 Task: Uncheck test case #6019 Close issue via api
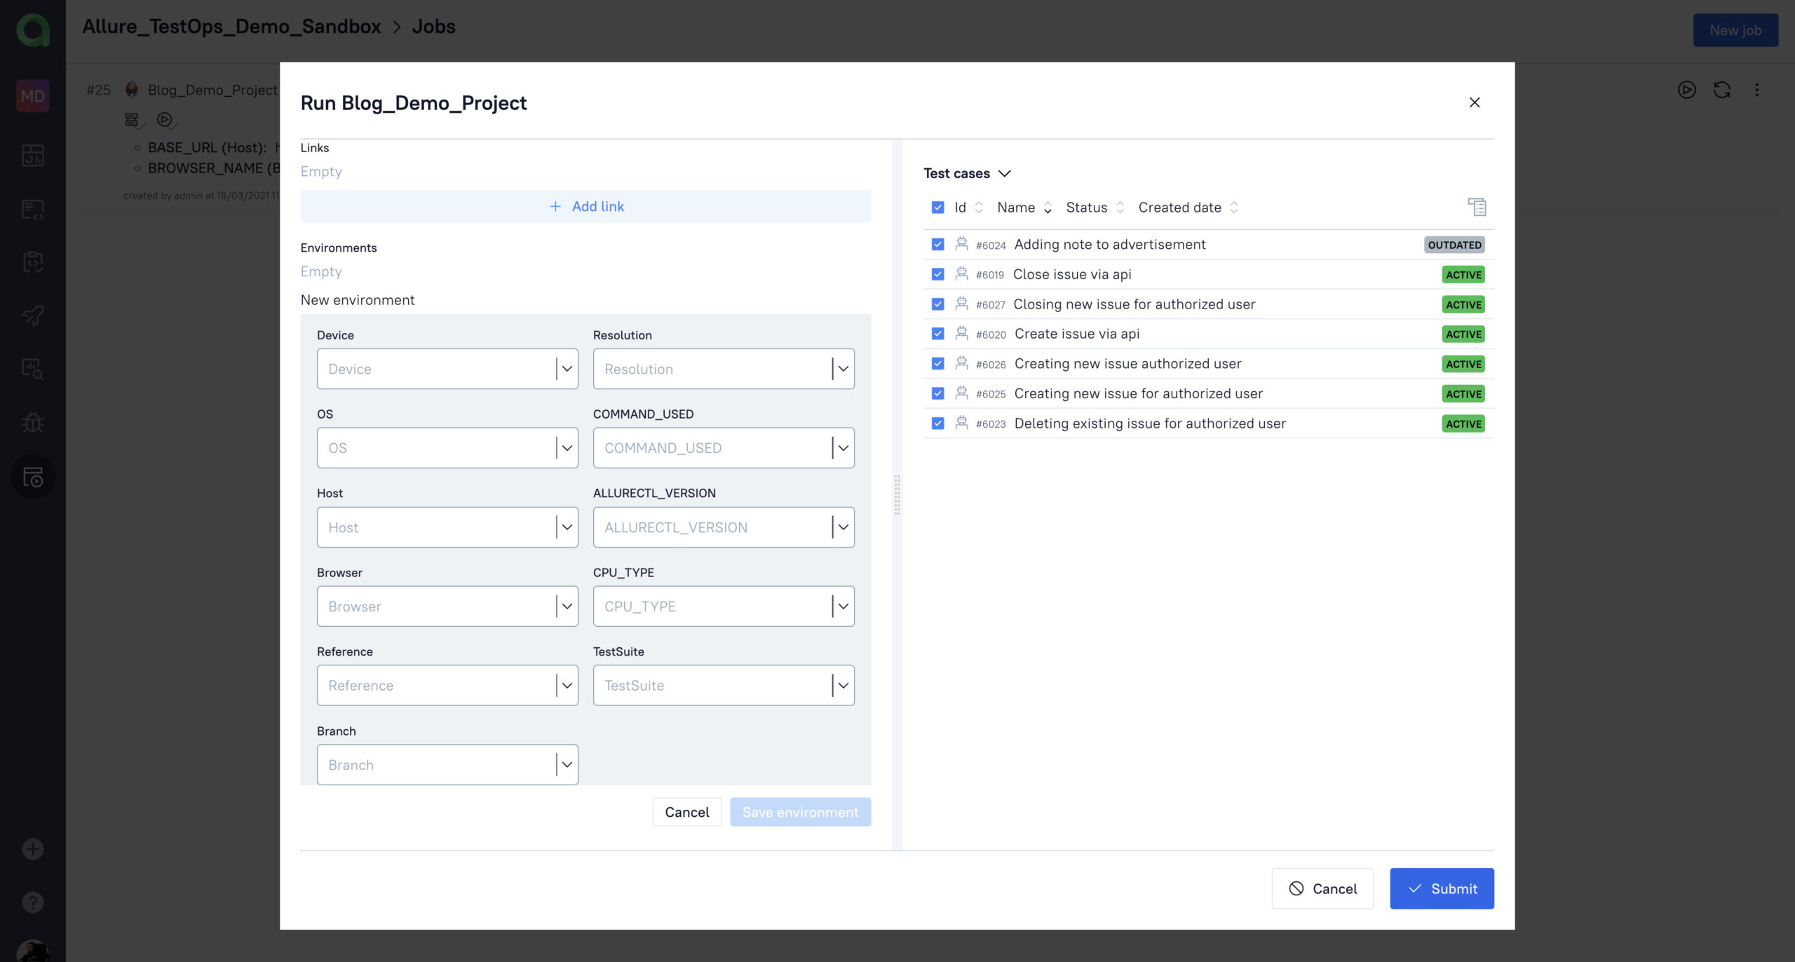(937, 274)
